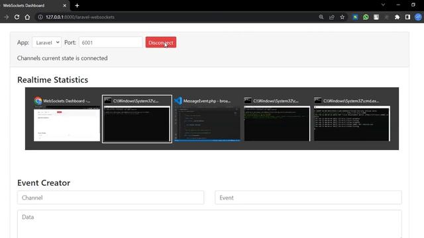Viewport: 424px width, 238px height.
Task: Click the red Disconnect button
Action: pos(160,42)
